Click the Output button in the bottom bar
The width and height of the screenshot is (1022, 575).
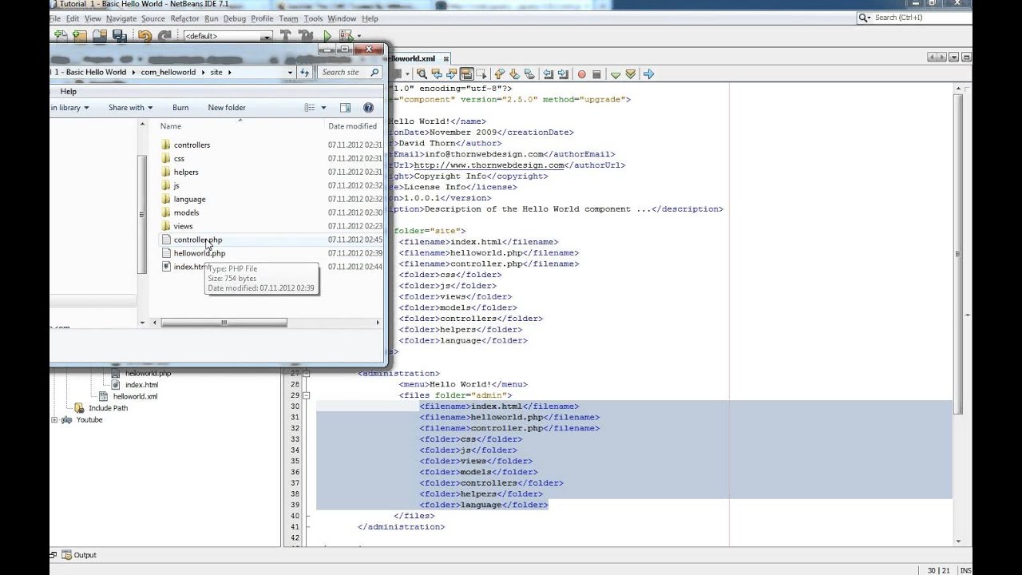(80, 555)
